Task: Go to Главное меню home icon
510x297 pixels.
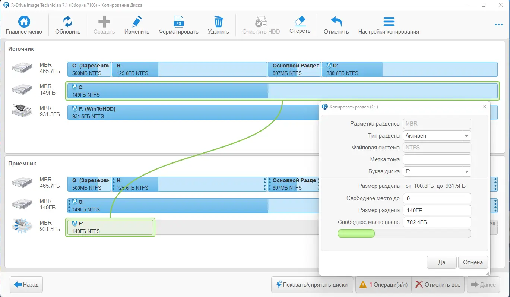Action: tap(24, 22)
